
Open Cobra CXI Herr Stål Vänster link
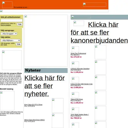coord(82,84)
